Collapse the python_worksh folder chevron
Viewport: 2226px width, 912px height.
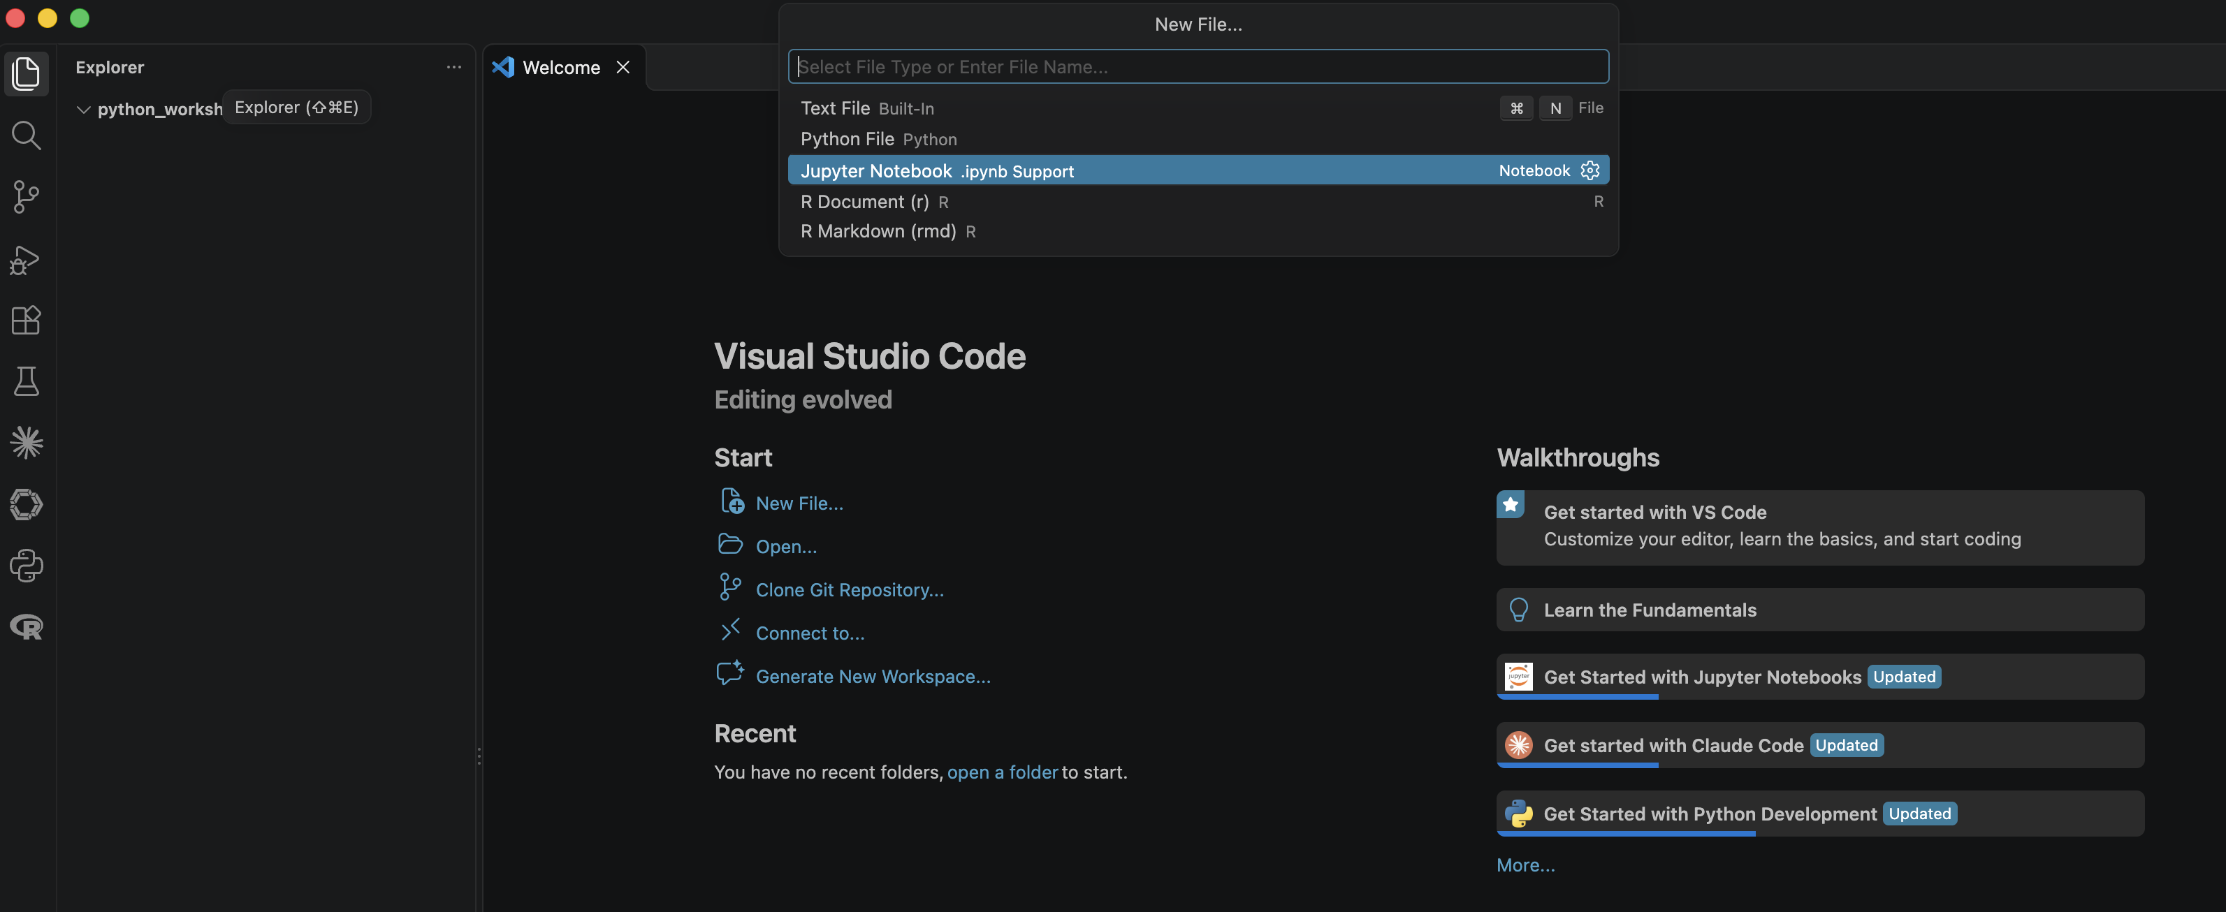point(84,110)
